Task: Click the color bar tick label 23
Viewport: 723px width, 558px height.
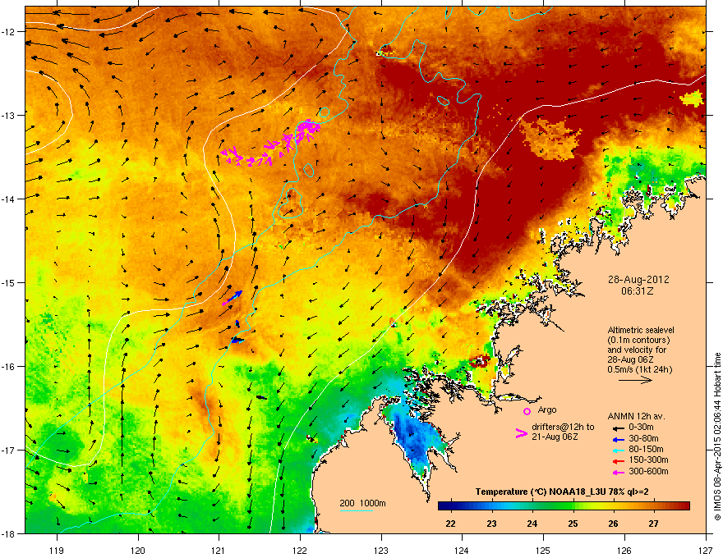Action: point(491,524)
